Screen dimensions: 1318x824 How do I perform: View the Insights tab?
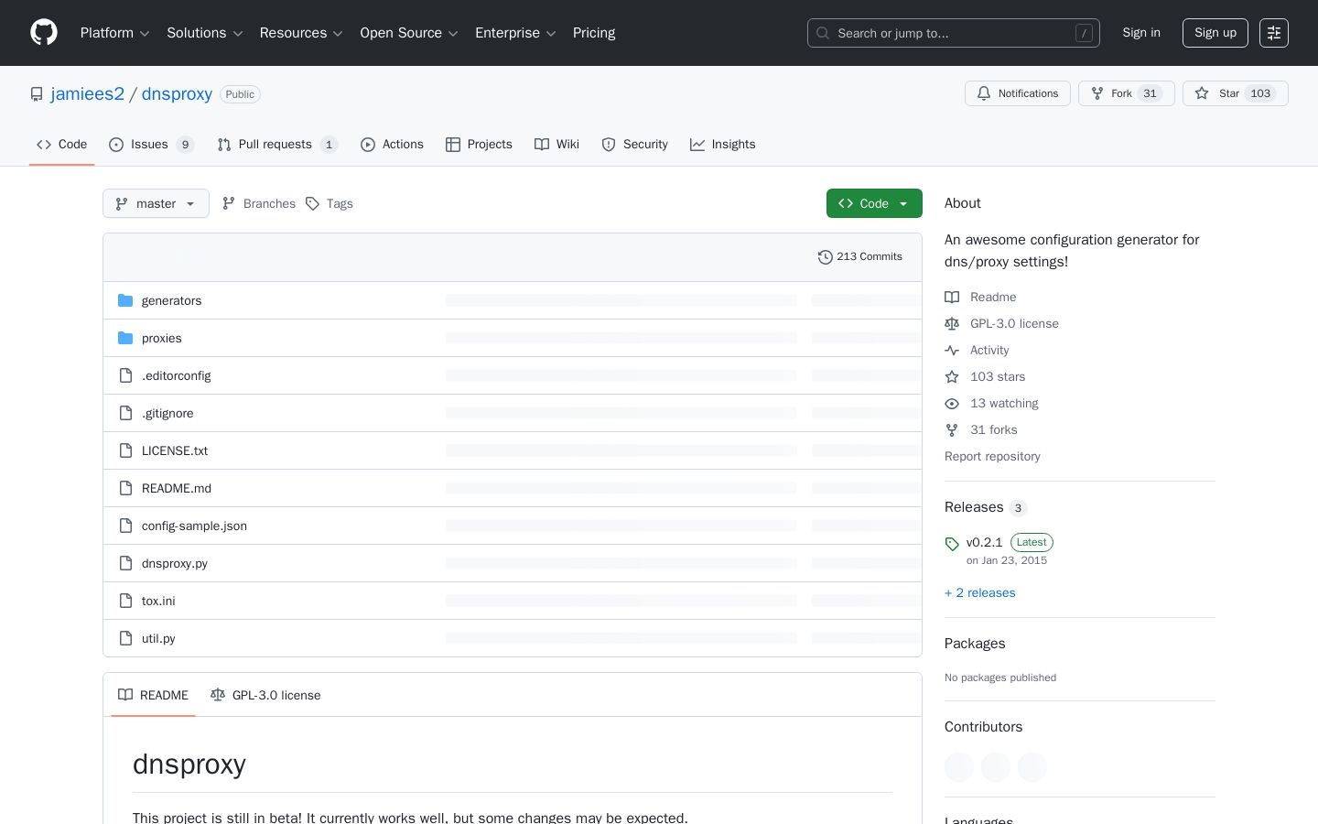(722, 145)
